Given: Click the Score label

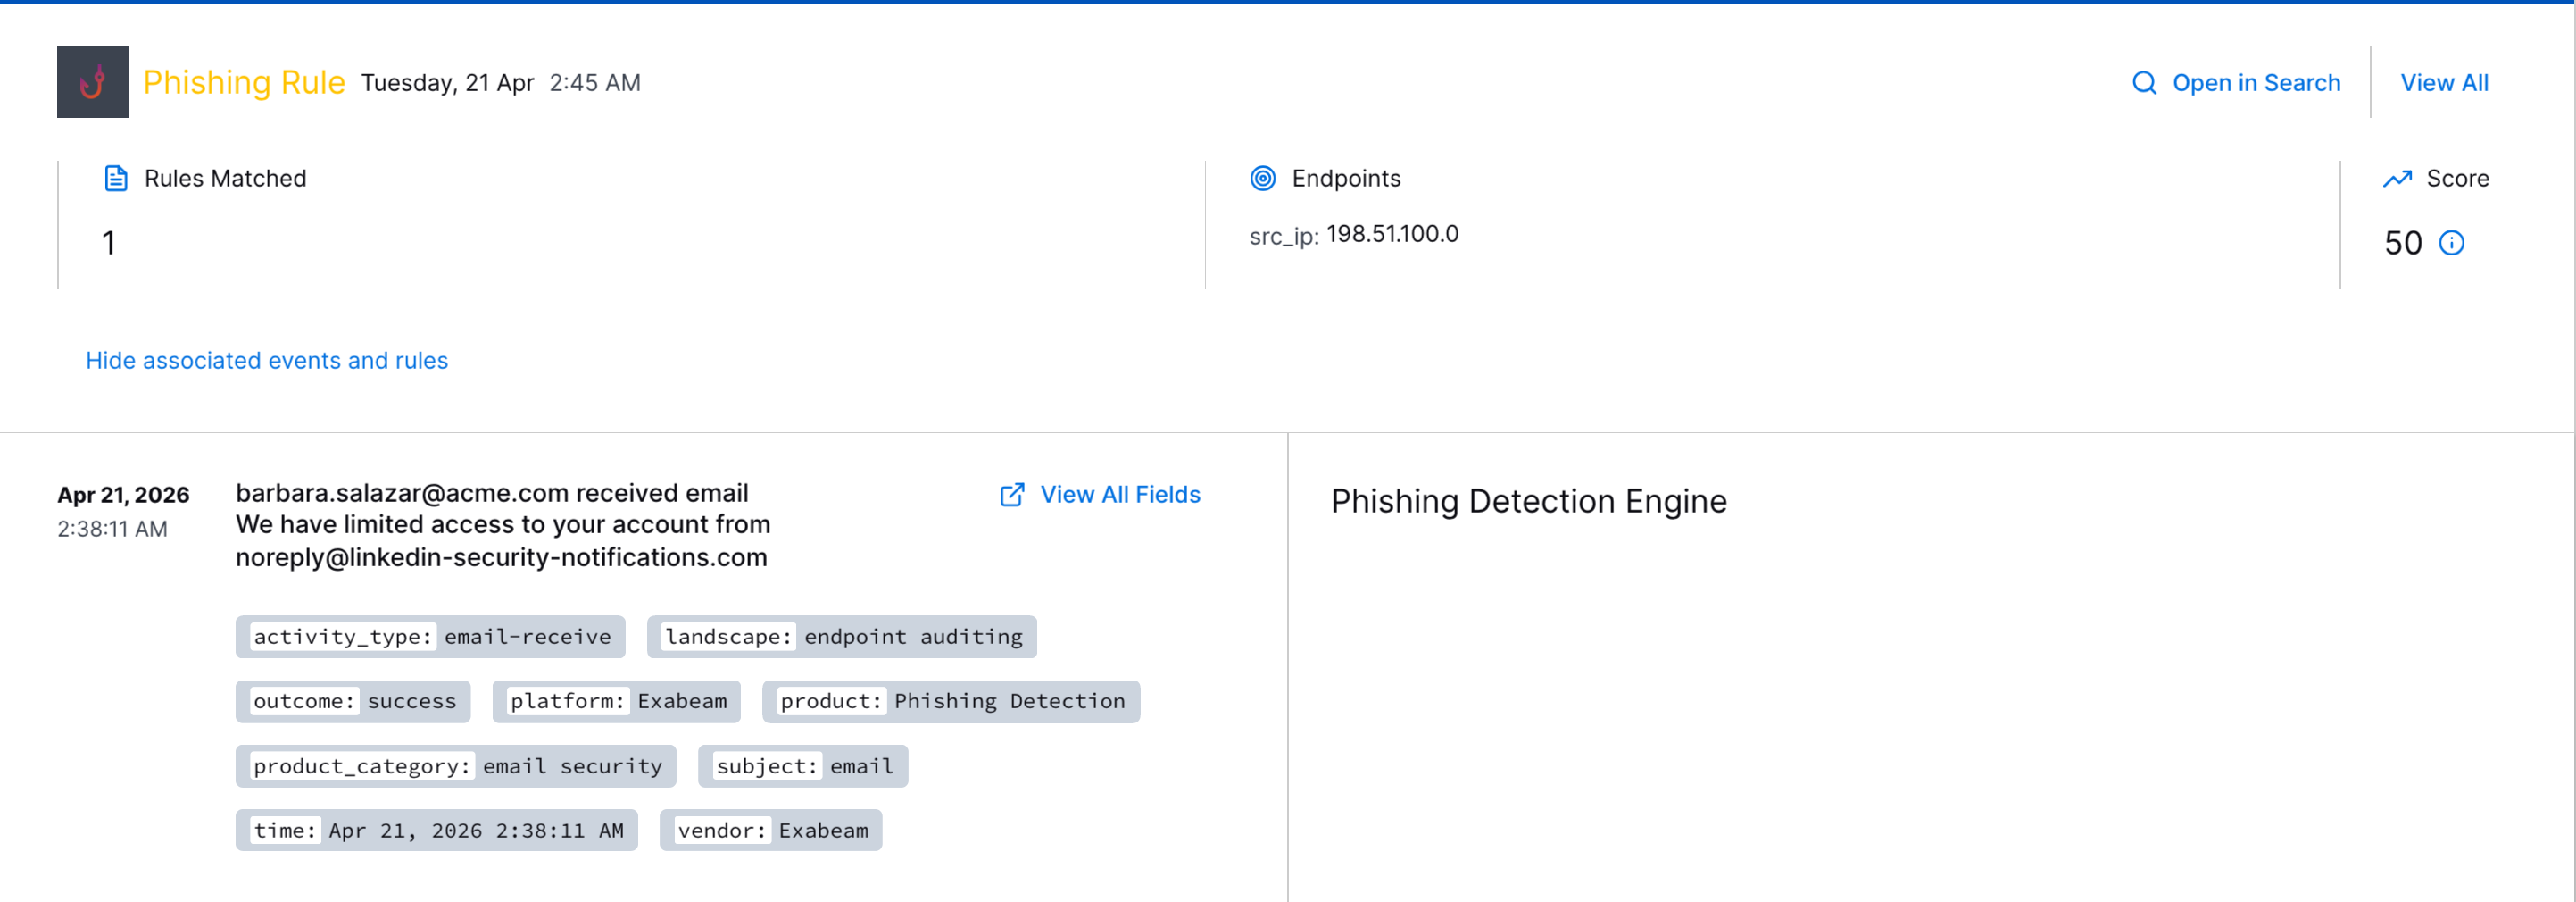Looking at the screenshot, I should (x=2457, y=179).
